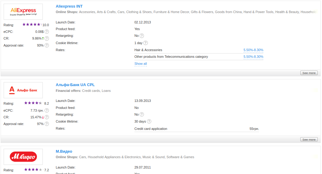Click See more for Альфа-Банк UA CPL
The height and width of the screenshot is (174, 322).
tap(309, 139)
